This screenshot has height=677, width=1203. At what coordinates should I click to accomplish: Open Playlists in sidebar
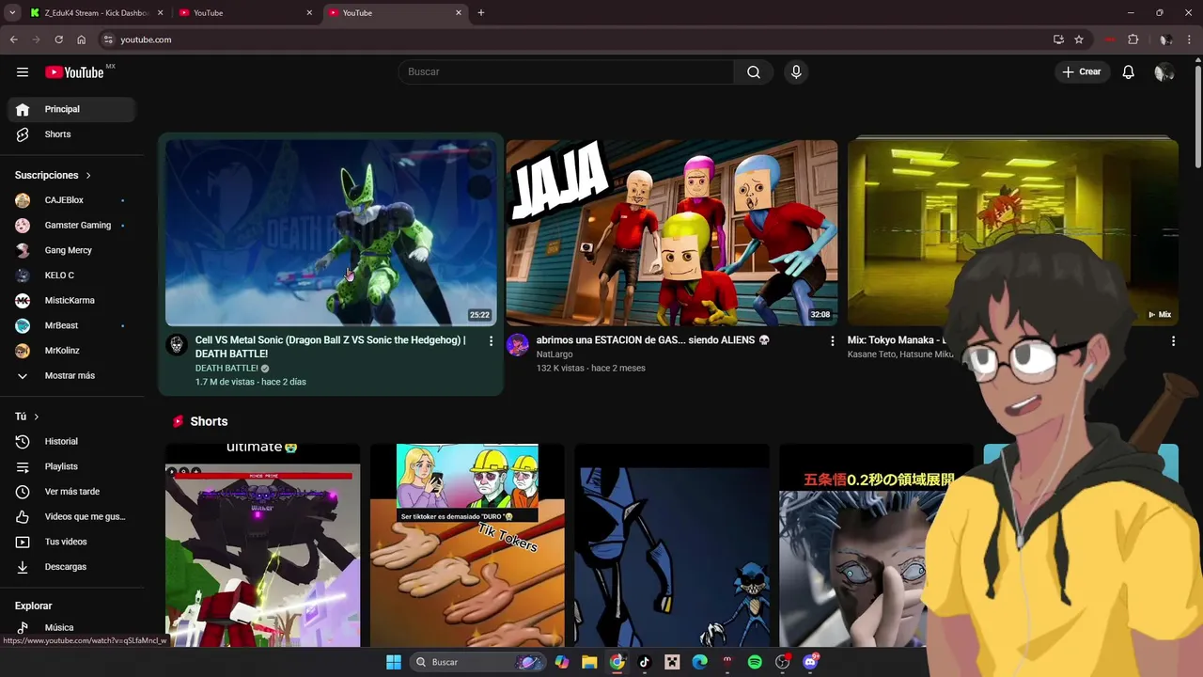tap(71, 466)
